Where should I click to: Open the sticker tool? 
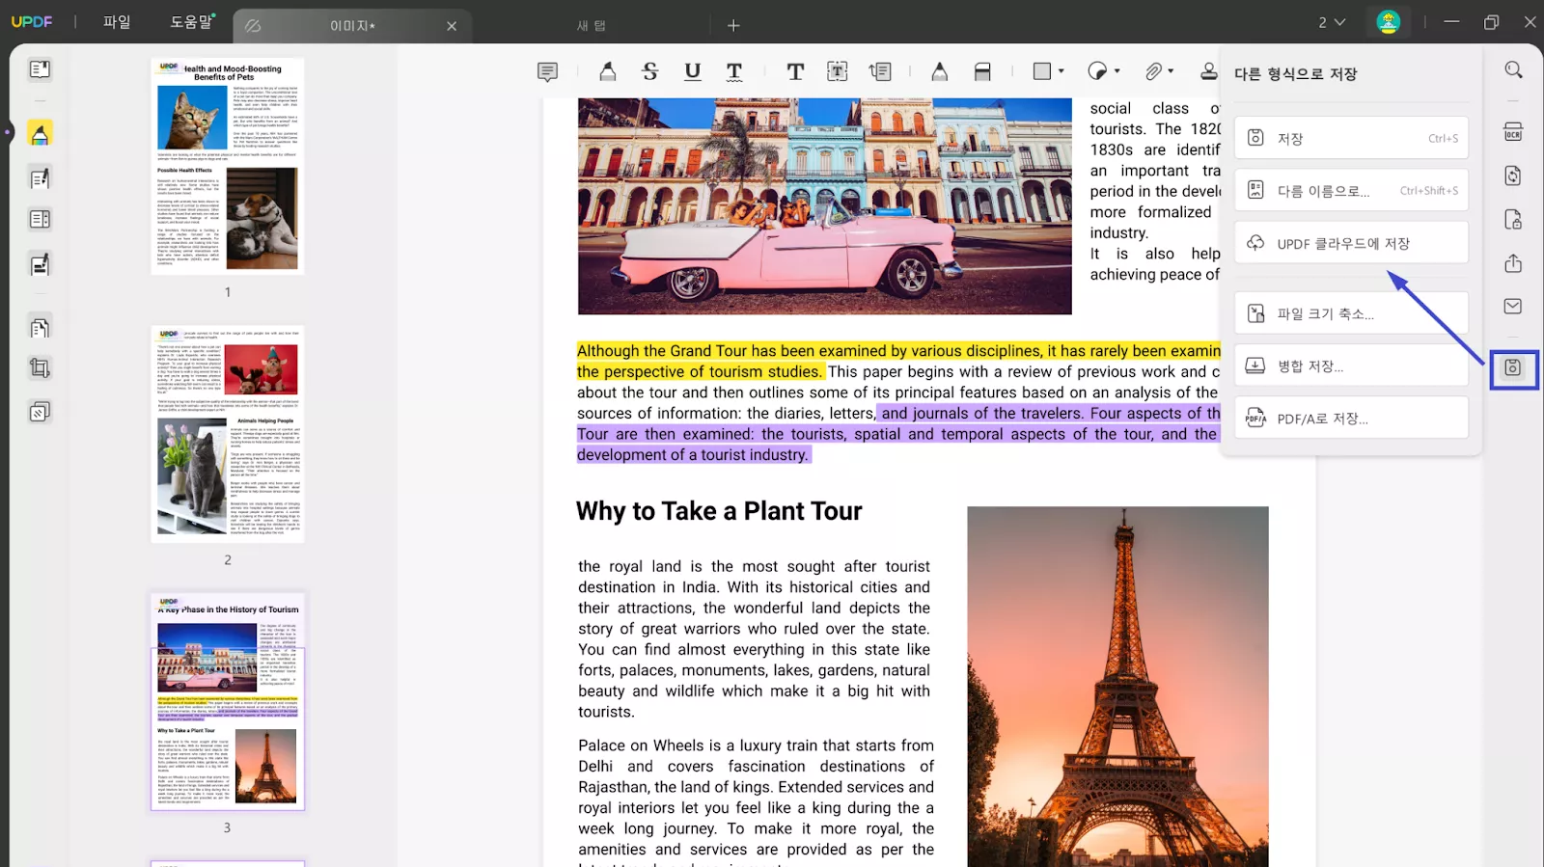coord(1097,71)
